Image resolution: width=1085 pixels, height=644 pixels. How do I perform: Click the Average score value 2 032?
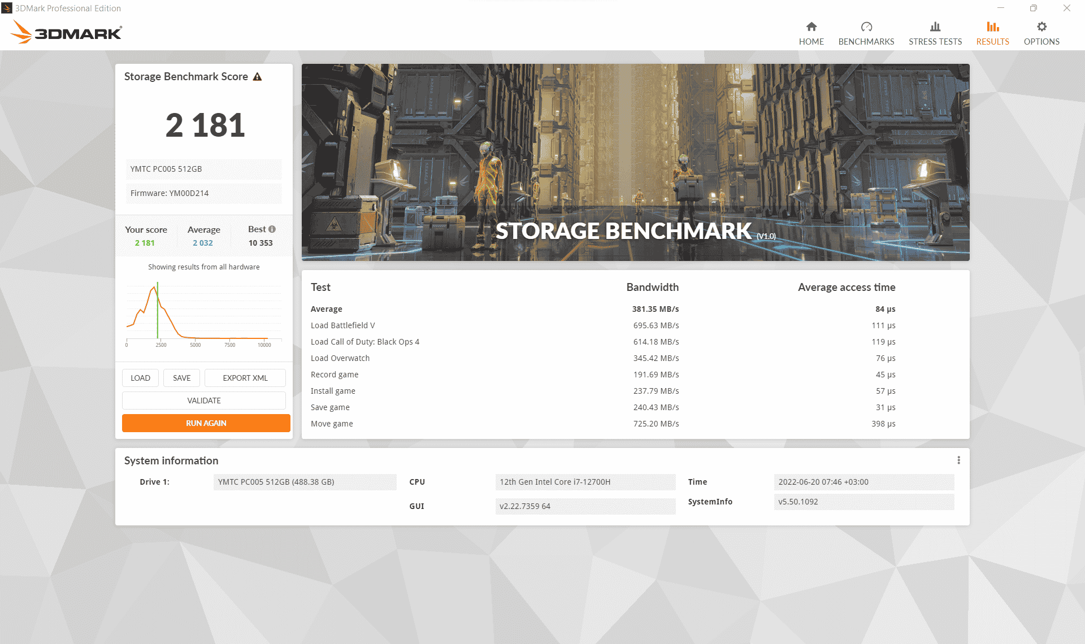(x=203, y=243)
